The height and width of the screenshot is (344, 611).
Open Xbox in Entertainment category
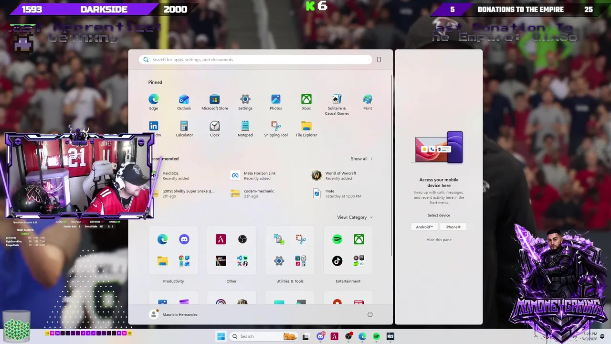[x=359, y=239]
